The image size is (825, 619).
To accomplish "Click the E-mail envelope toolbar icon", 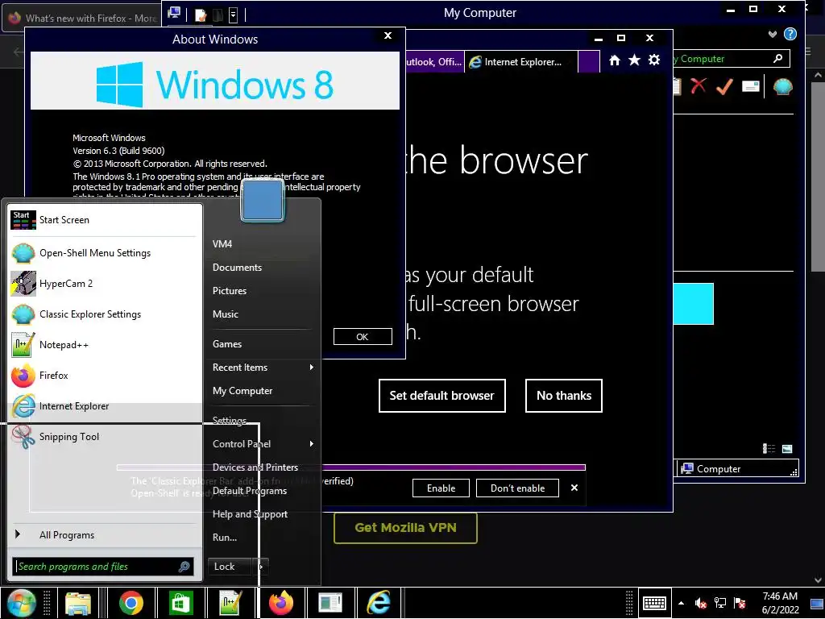I will [x=751, y=85].
